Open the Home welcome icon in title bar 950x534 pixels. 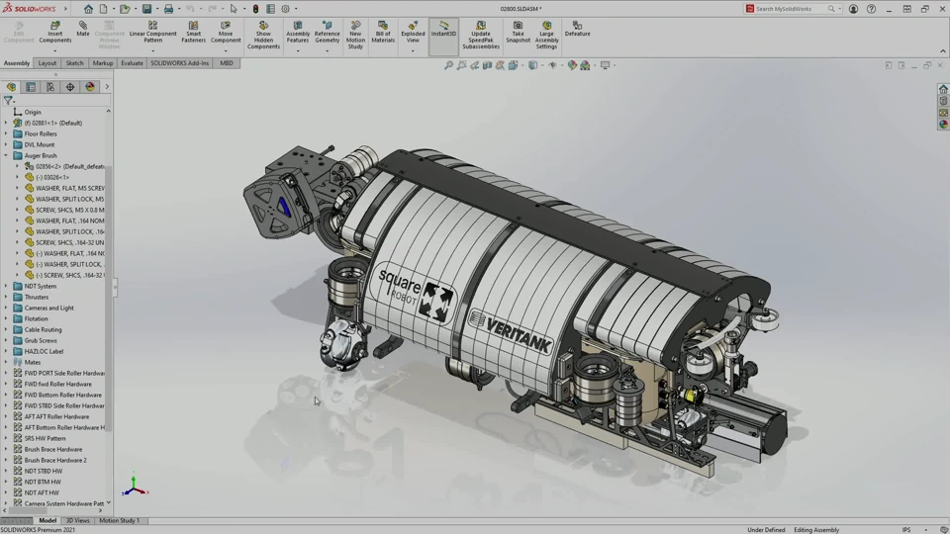[88, 9]
